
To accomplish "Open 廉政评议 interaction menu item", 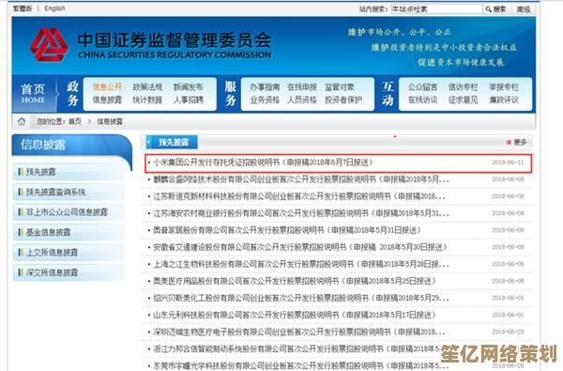I will point(504,100).
